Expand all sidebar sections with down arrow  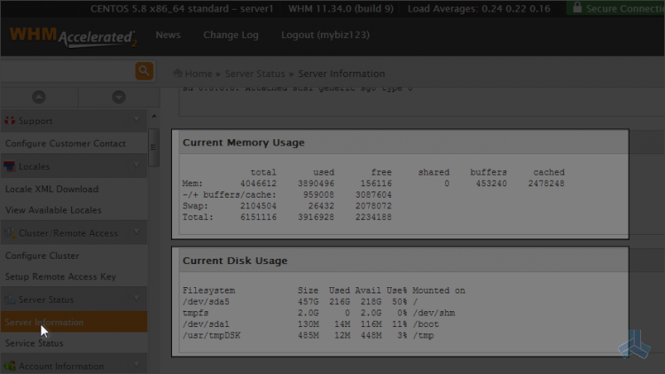118,97
